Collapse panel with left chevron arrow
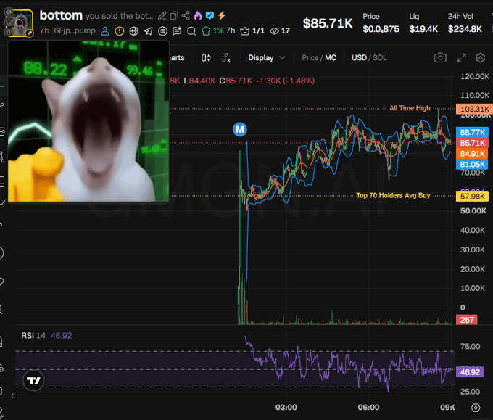This screenshot has width=493, height=420. (12, 396)
